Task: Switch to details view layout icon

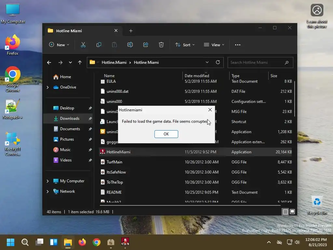Action: click(285, 212)
